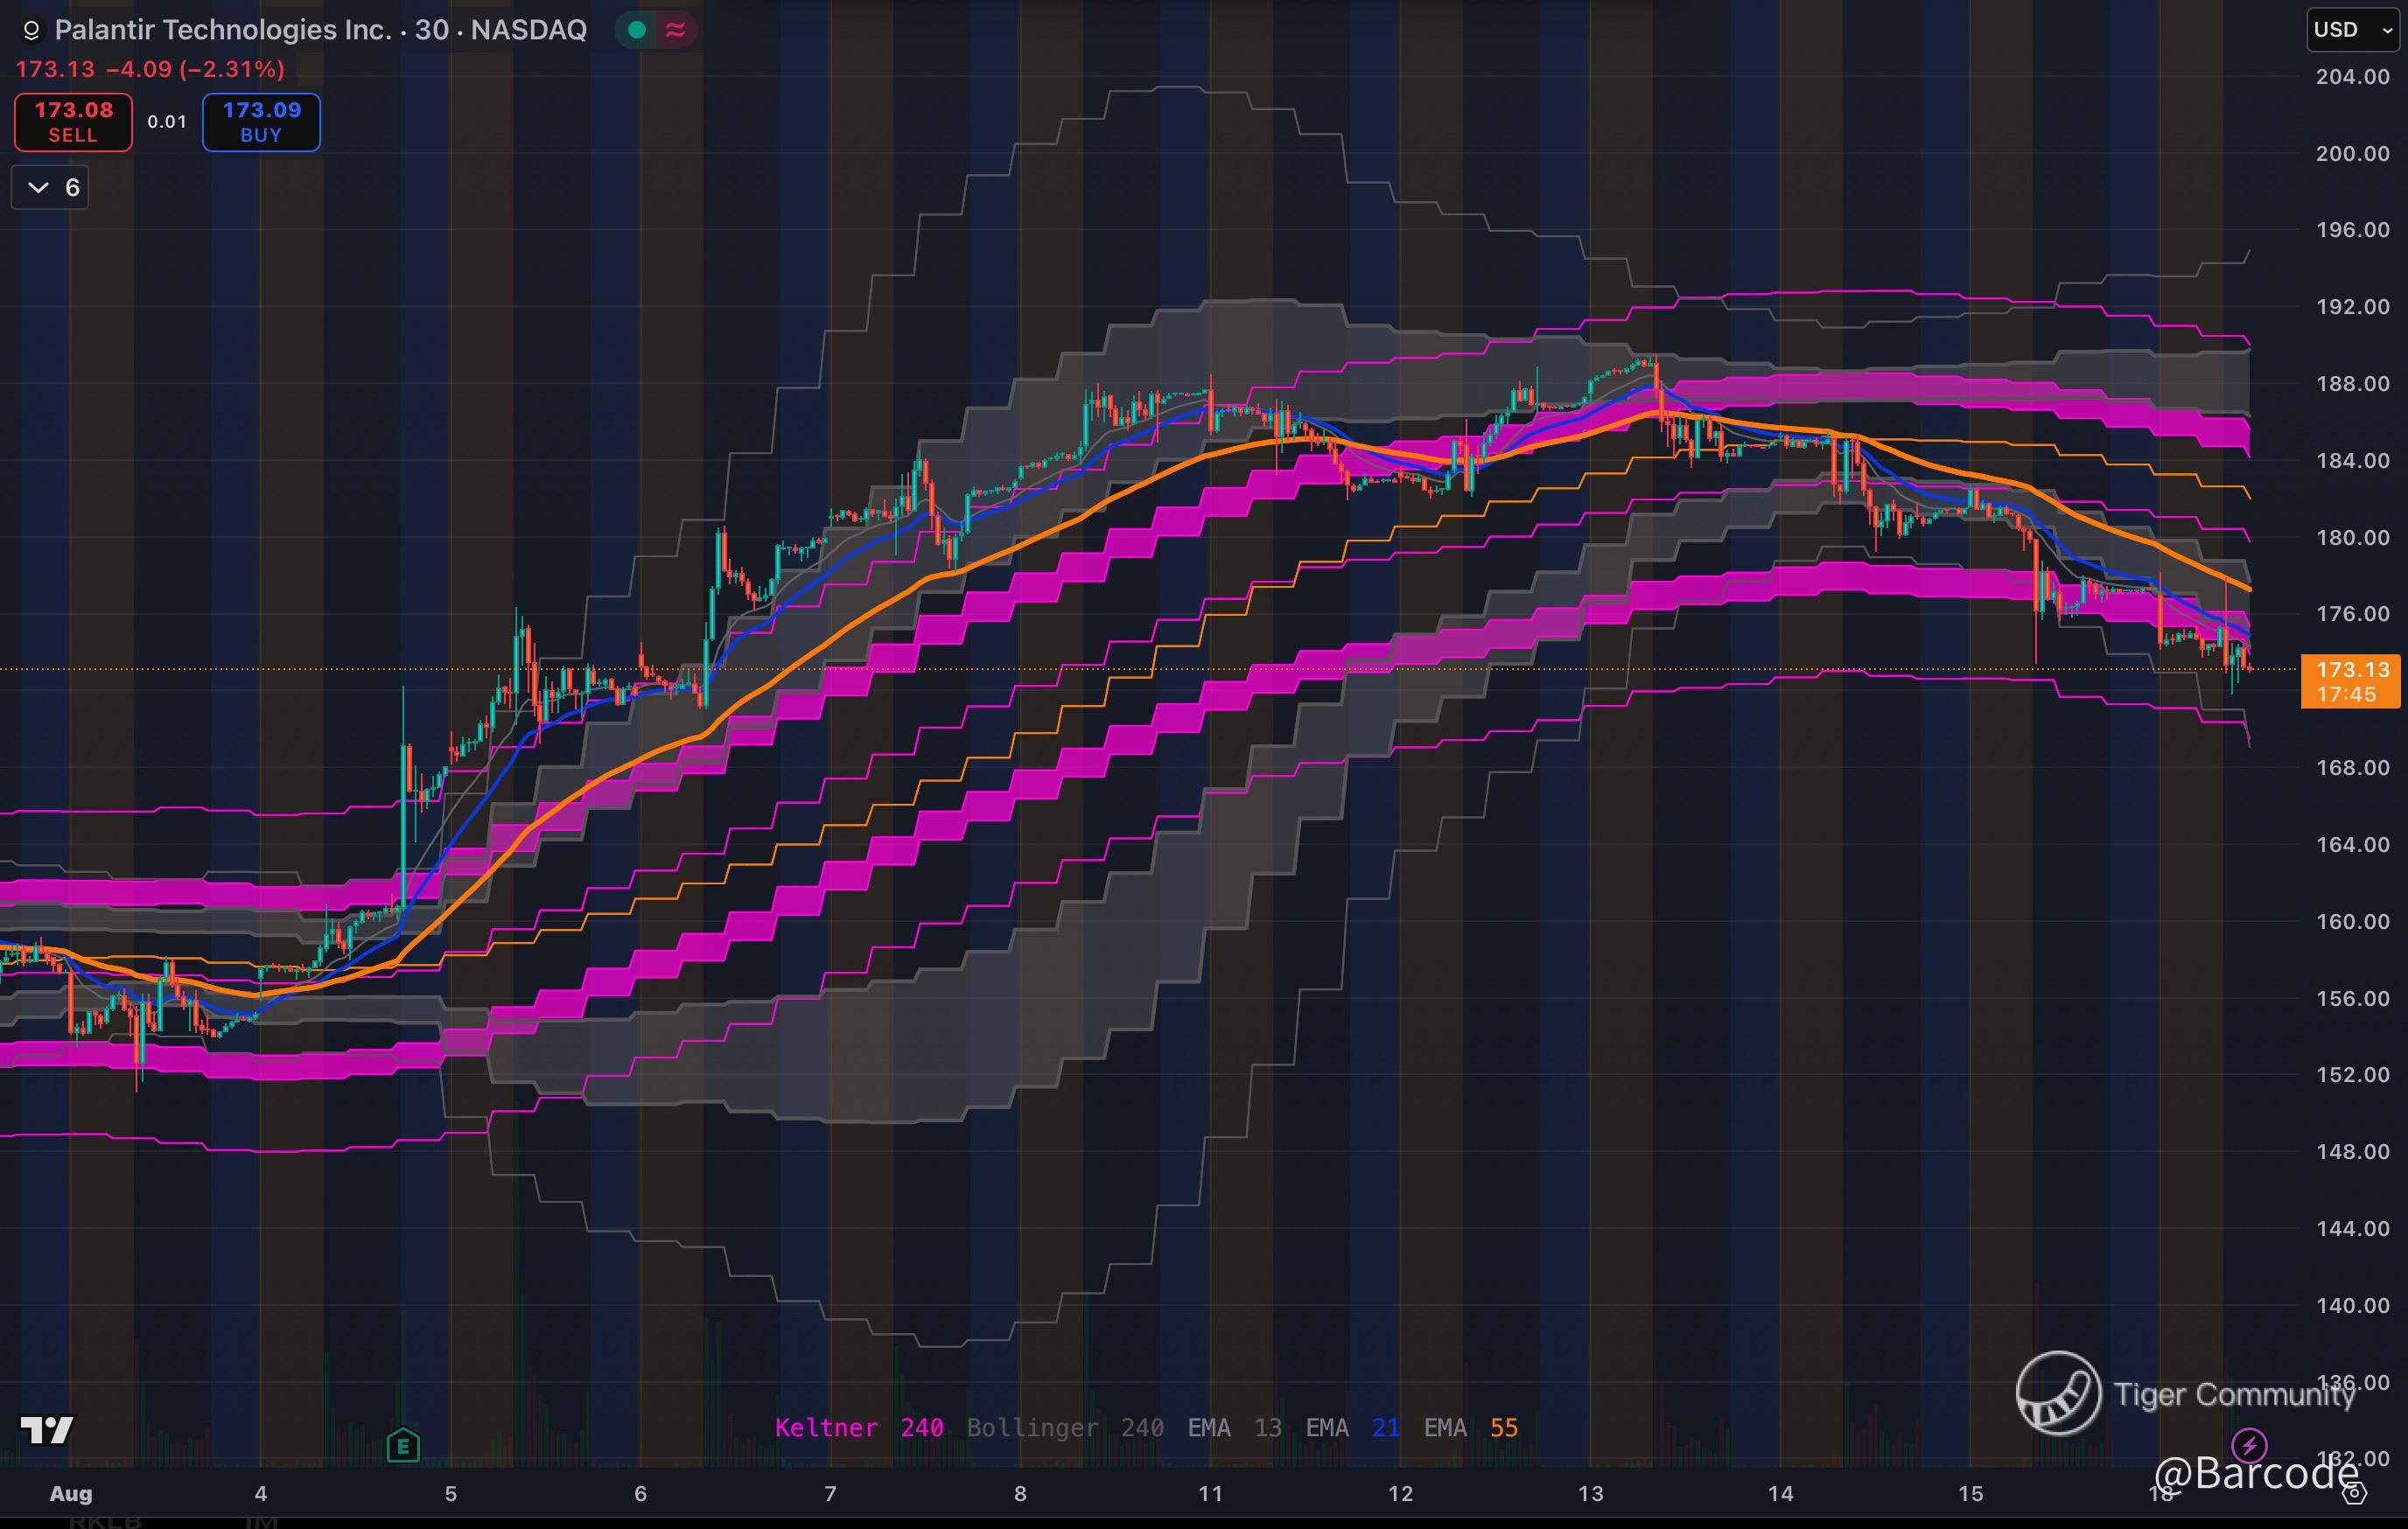Click the green market-open status dot
2408x1529 pixels.
(x=637, y=30)
